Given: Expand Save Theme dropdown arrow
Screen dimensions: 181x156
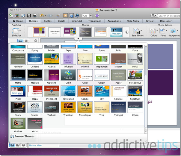Looking at the screenshot, I should 141,31.
